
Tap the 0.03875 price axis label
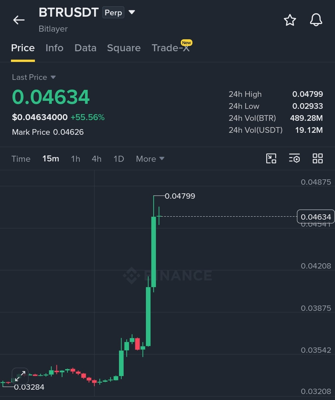point(316,308)
